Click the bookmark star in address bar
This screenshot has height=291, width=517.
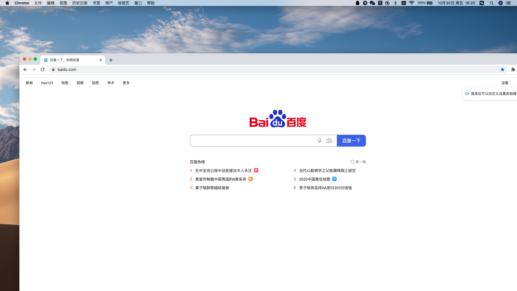[502, 70]
